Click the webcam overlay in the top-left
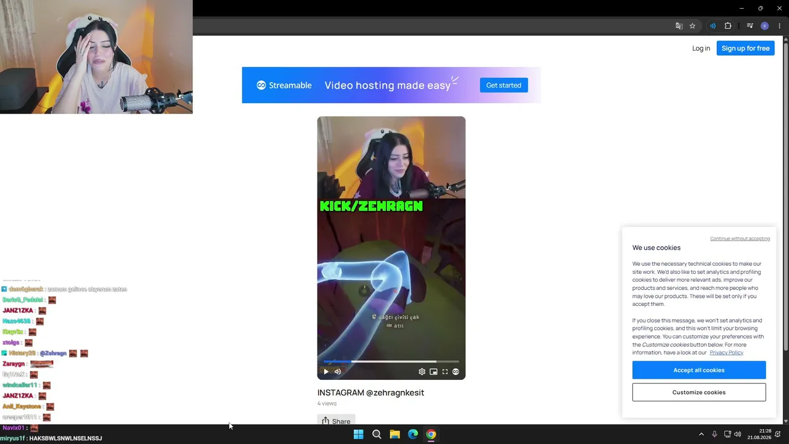 (96, 57)
